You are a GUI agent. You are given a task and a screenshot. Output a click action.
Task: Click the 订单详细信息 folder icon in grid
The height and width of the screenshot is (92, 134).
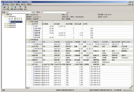(29, 40)
